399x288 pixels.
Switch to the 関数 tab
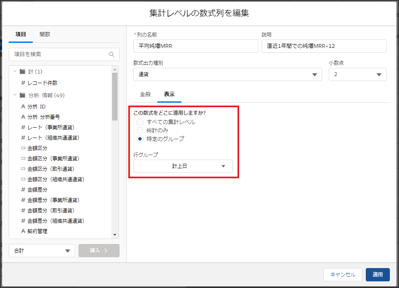(45, 34)
